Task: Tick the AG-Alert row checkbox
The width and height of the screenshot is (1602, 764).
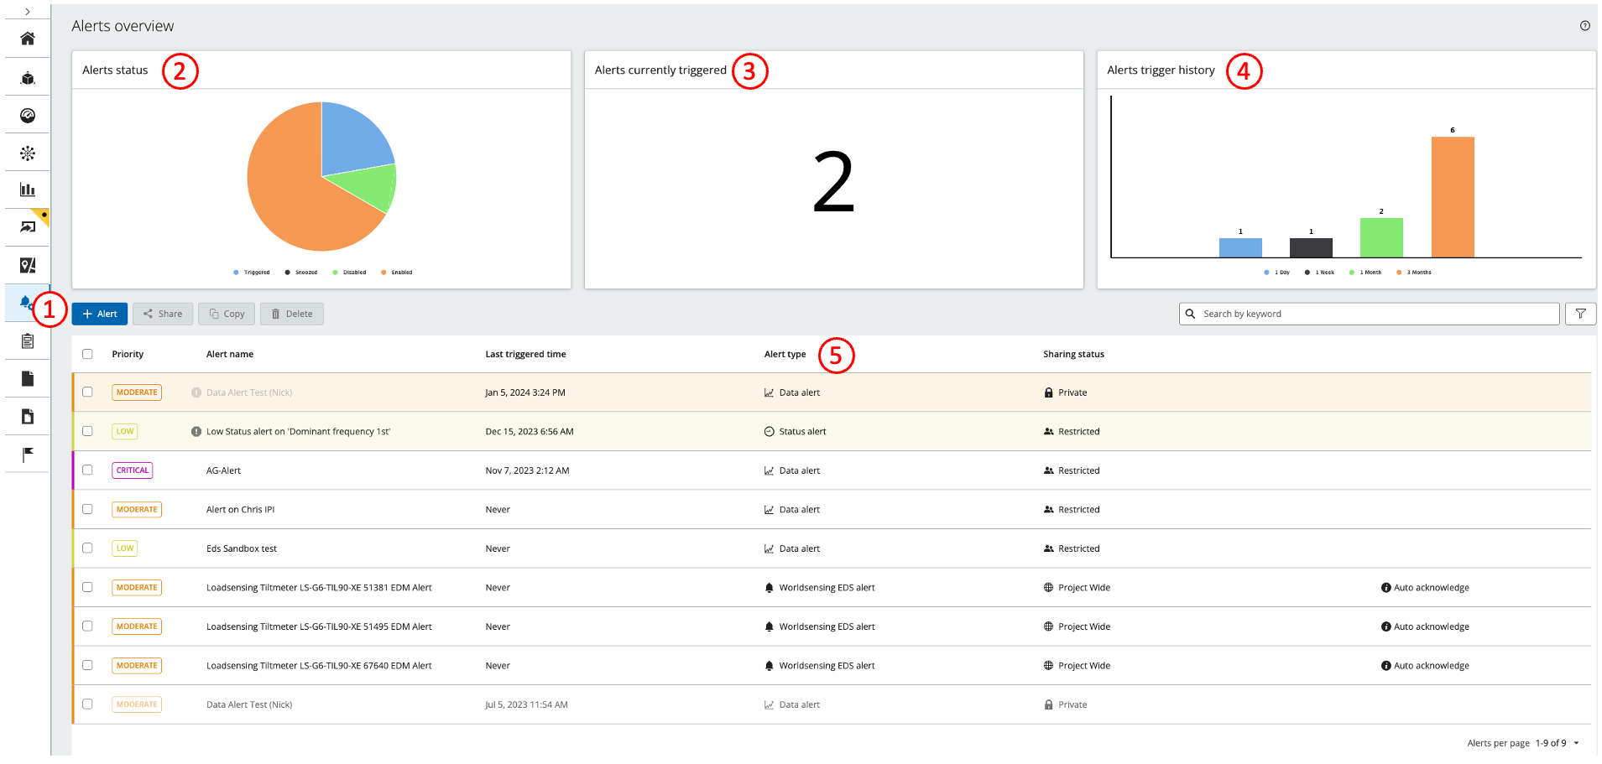Action: (x=87, y=470)
